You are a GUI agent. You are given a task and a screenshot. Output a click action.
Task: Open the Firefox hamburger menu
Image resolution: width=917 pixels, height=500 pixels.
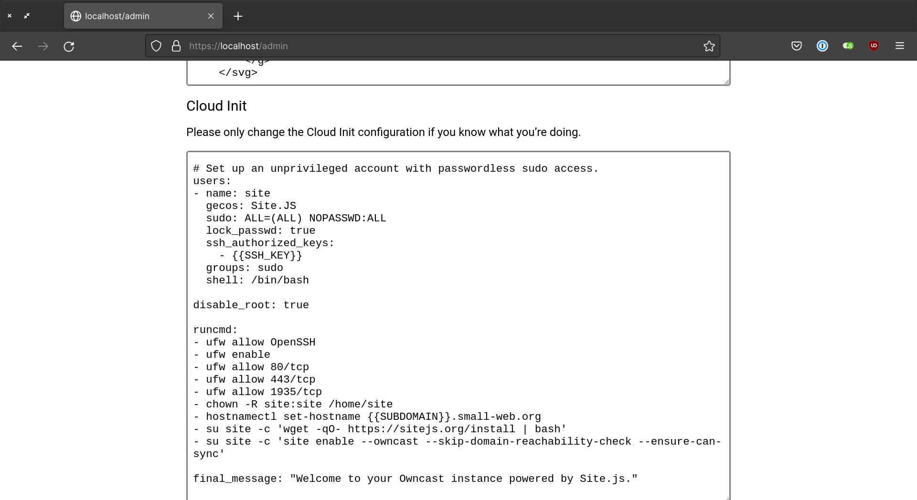[x=900, y=46]
